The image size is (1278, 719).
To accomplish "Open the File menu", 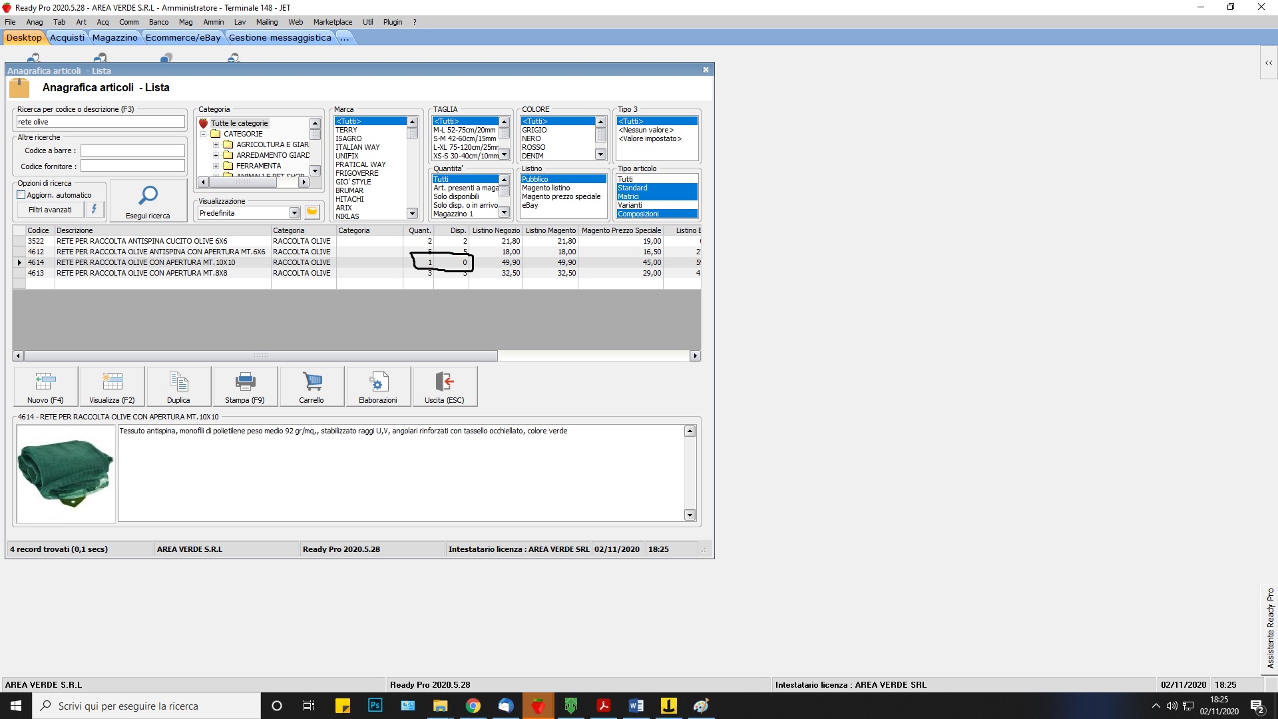I will 10,22.
